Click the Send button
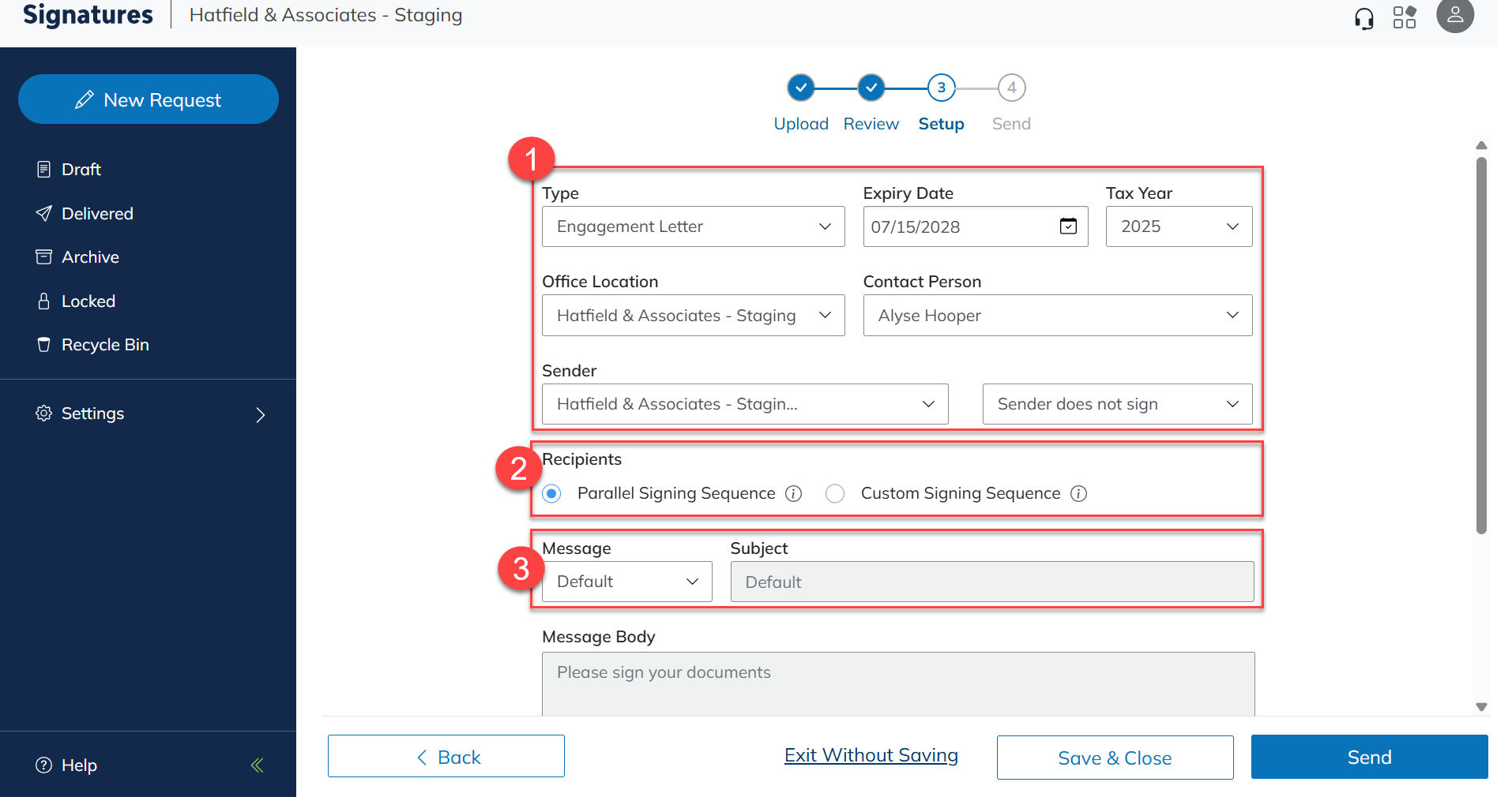 (1368, 758)
